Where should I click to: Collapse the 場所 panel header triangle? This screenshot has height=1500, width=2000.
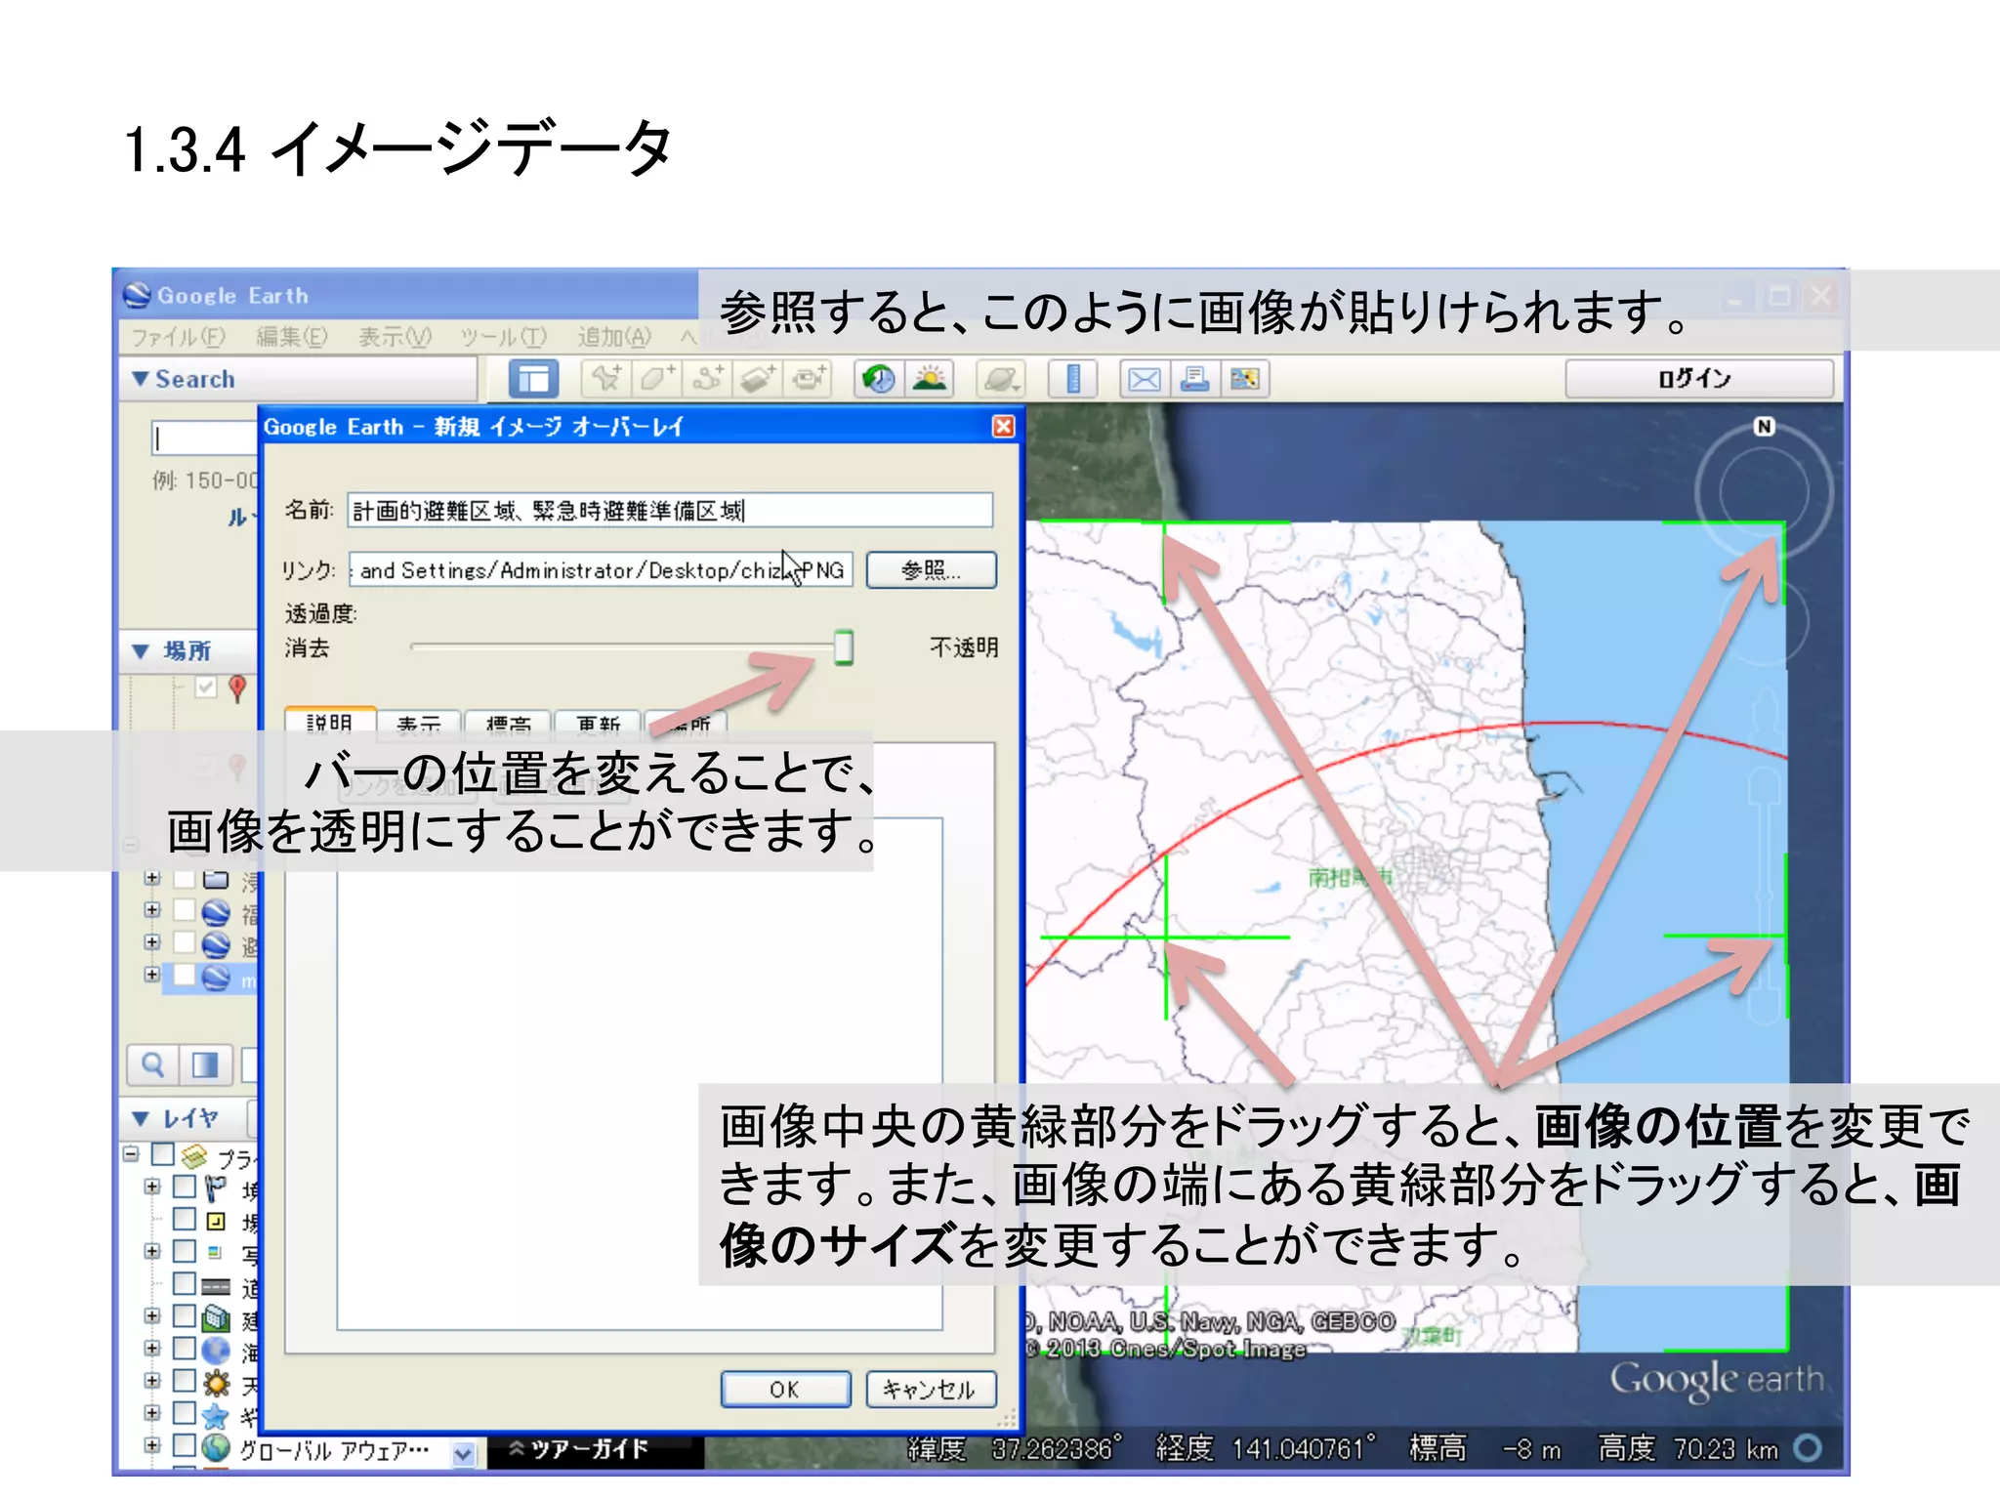[x=141, y=651]
